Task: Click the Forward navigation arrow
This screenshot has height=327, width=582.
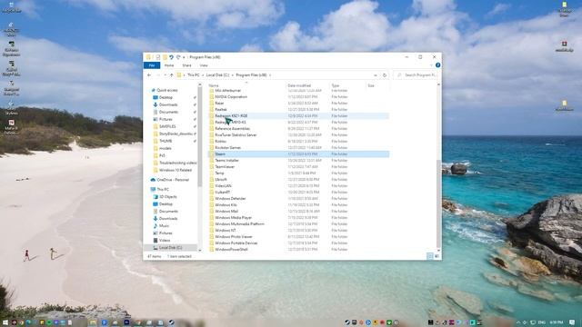Action: [x=157, y=75]
